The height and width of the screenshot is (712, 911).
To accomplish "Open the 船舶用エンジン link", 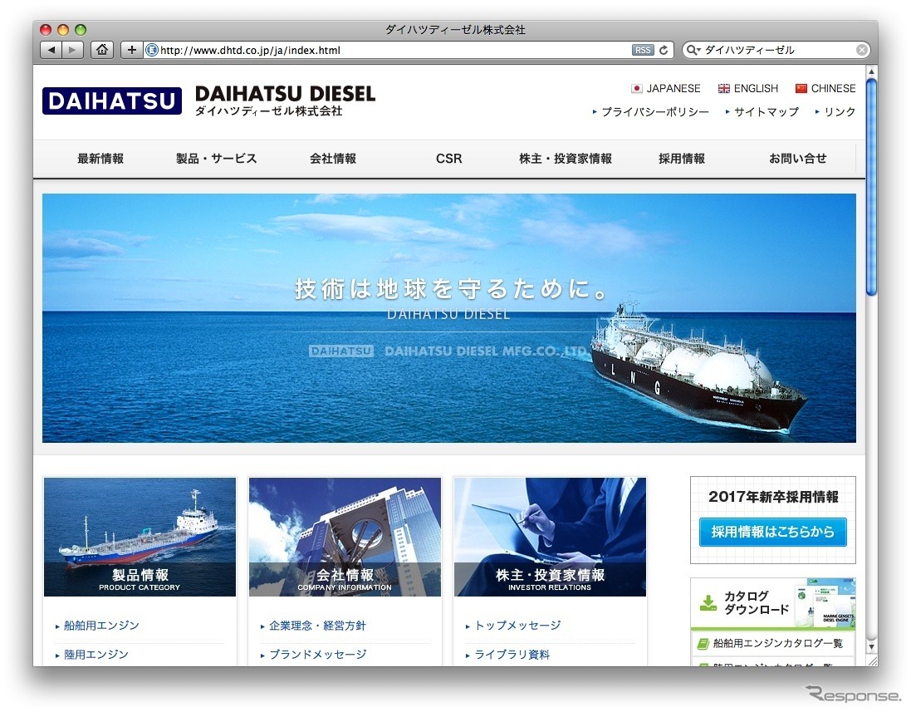I will (101, 626).
